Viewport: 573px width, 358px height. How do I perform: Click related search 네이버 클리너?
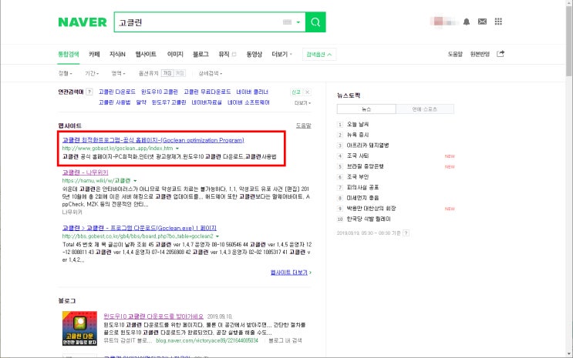(x=252, y=92)
